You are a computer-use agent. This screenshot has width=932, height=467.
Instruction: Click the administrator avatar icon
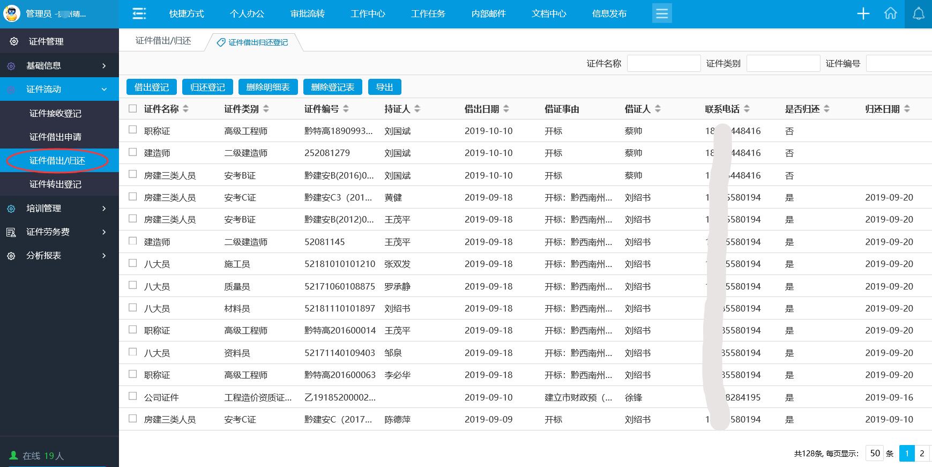point(12,13)
